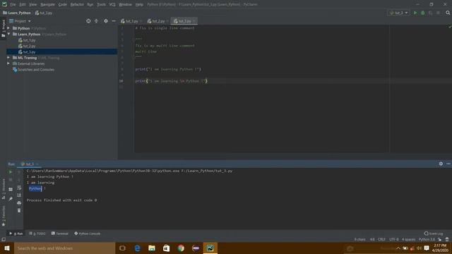This screenshot has height=254, width=452.
Task: Open File Explorer from taskbar
Action: (x=152, y=248)
